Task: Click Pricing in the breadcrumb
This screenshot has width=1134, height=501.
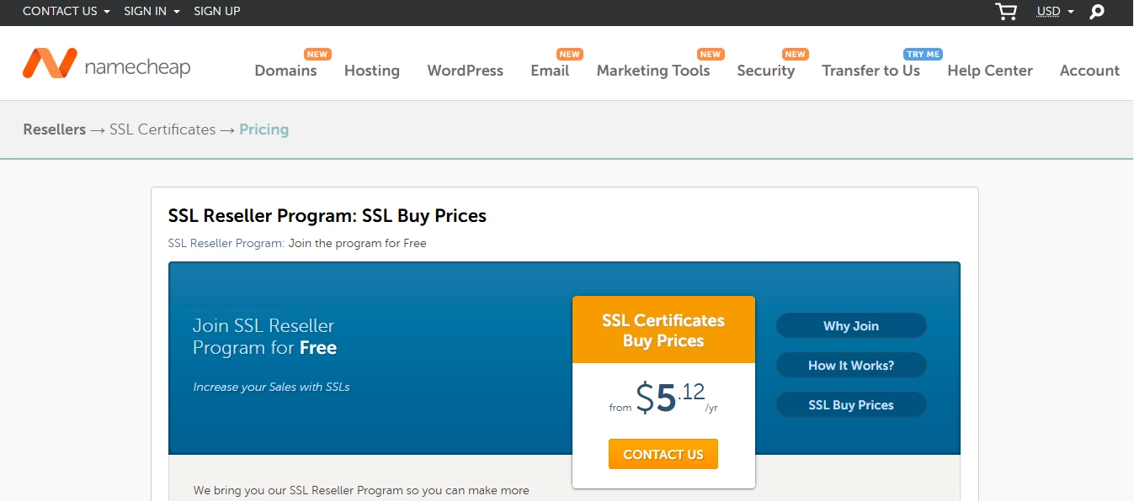Action: [x=264, y=129]
